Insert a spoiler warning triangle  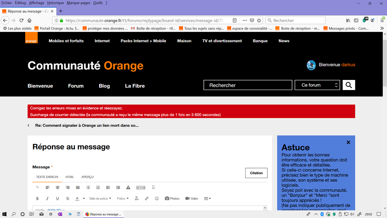pyautogui.click(x=128, y=188)
